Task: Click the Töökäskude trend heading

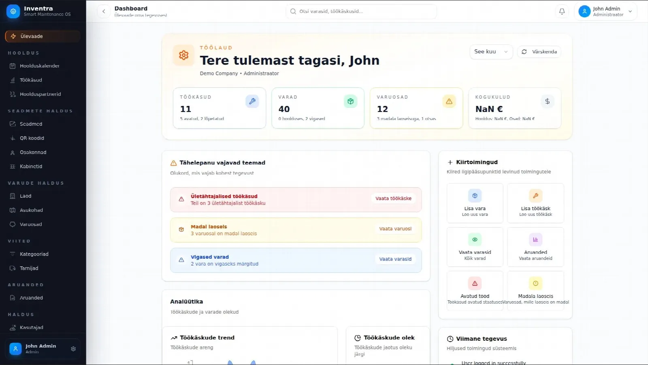Action: point(207,338)
